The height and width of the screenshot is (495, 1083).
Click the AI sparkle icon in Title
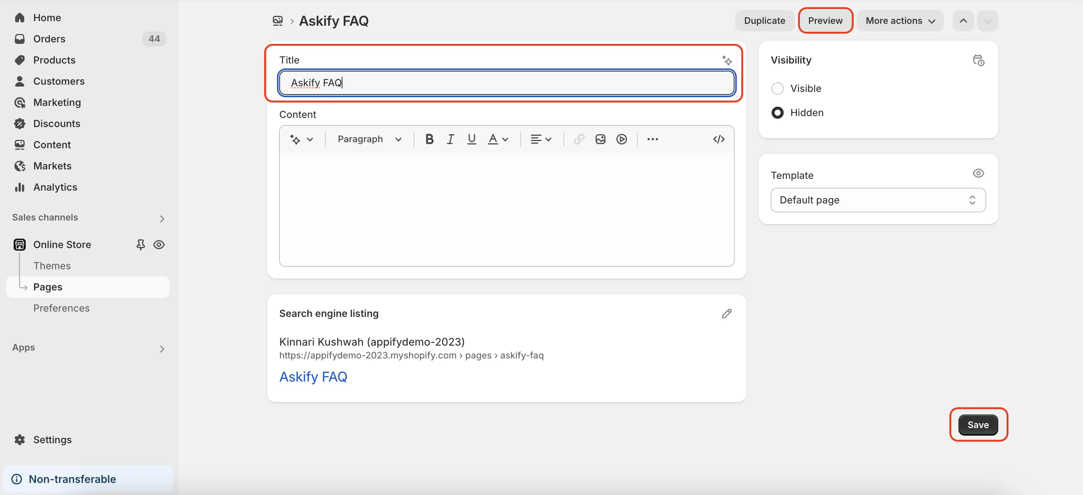tap(727, 60)
